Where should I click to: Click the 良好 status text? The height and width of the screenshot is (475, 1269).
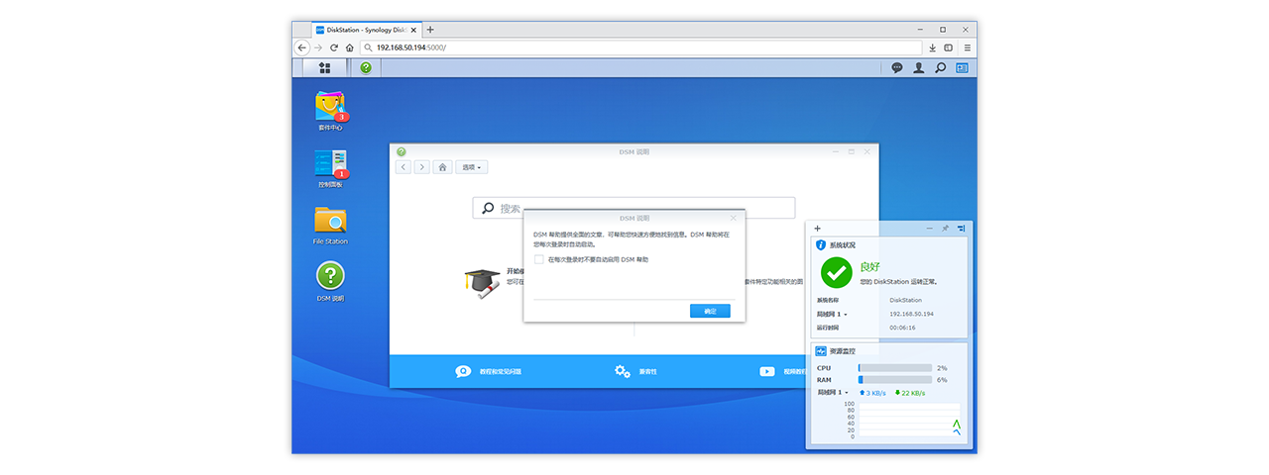[869, 266]
